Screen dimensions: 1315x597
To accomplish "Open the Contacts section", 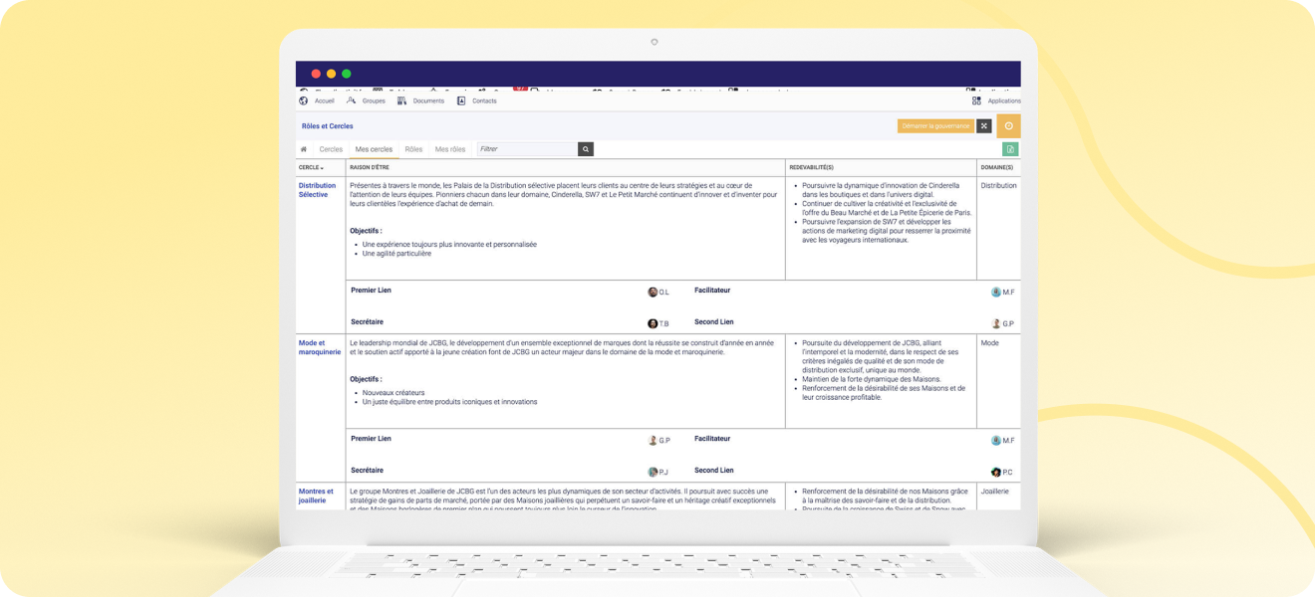I will (476, 100).
